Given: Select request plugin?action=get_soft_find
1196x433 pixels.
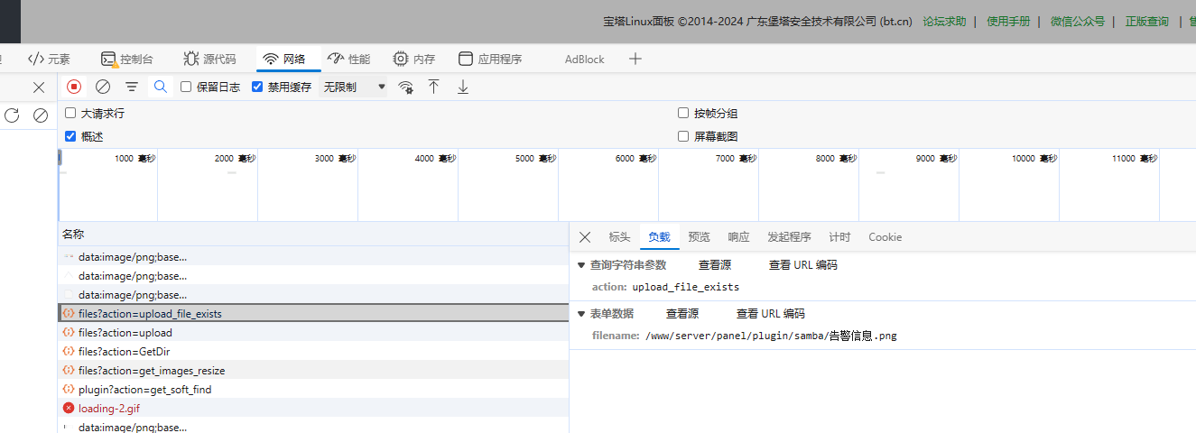Looking at the screenshot, I should coord(313,389).
